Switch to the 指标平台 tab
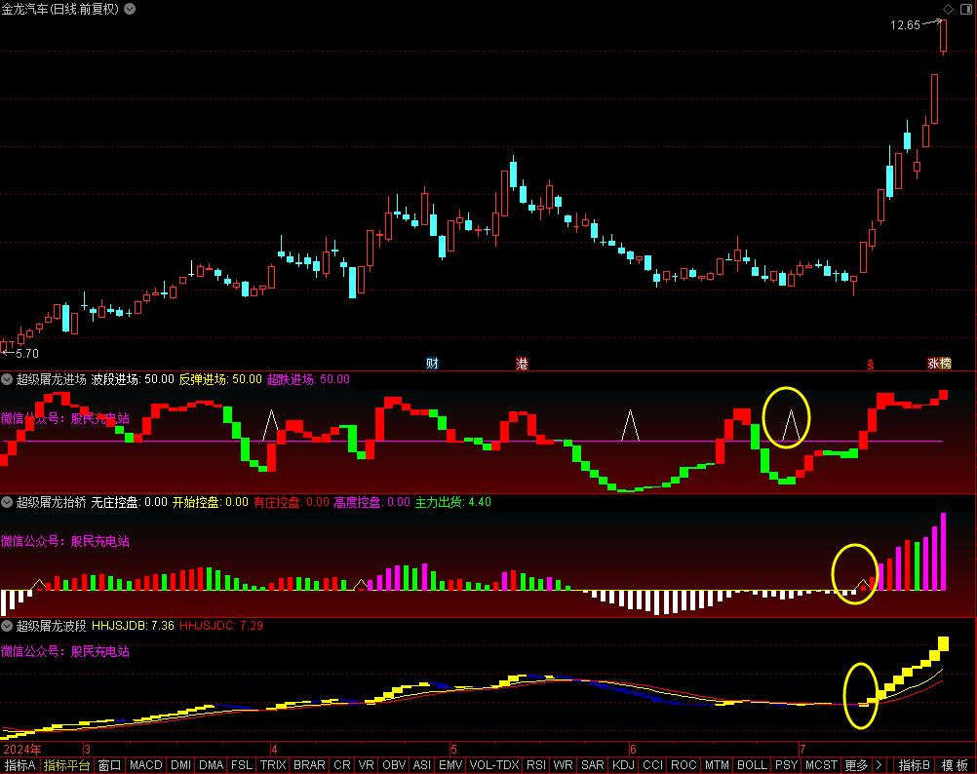Viewport: 977px width, 774px height. [x=66, y=765]
